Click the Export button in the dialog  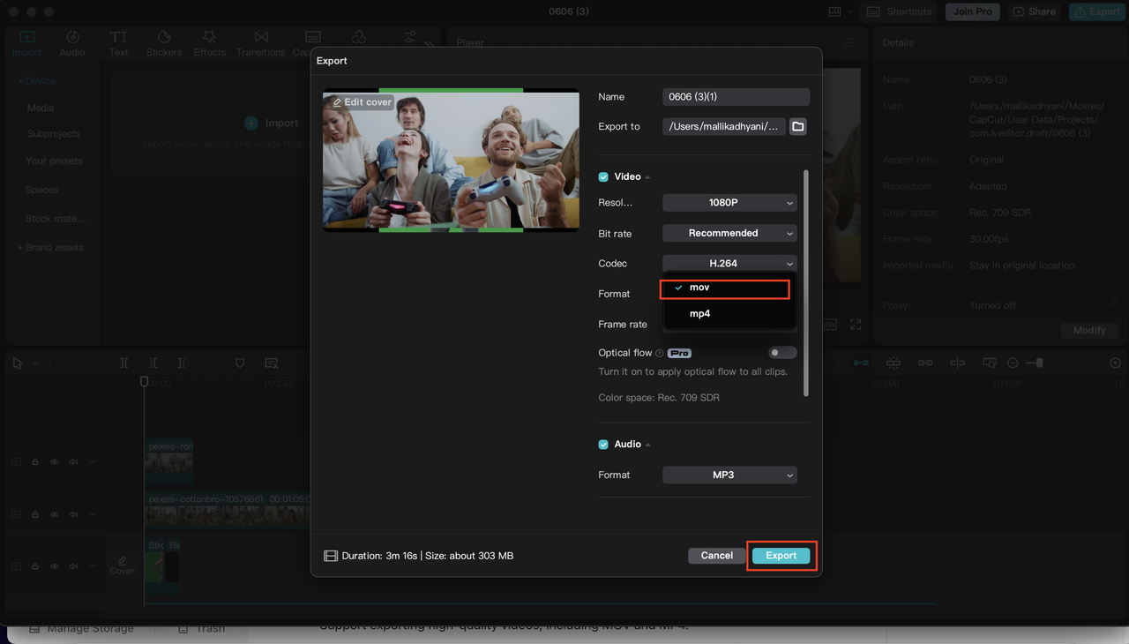pyautogui.click(x=781, y=555)
